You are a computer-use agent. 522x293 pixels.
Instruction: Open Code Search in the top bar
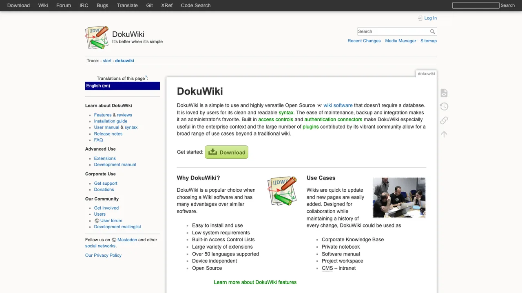click(196, 5)
